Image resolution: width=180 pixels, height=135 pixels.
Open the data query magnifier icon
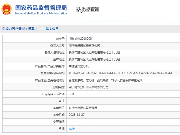pyautogui.click(x=79, y=10)
